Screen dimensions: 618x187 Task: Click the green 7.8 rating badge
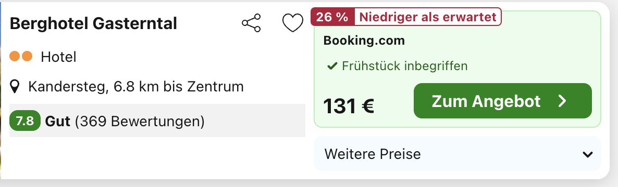click(x=25, y=122)
